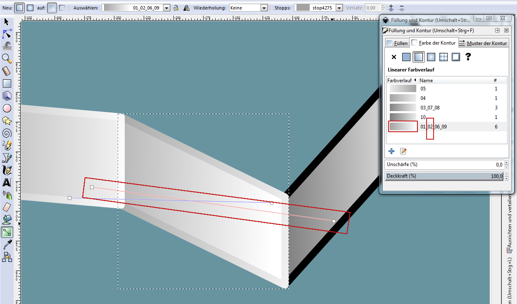Select the Paint bucket fill tool
Image resolution: width=517 pixels, height=304 pixels.
click(x=7, y=219)
